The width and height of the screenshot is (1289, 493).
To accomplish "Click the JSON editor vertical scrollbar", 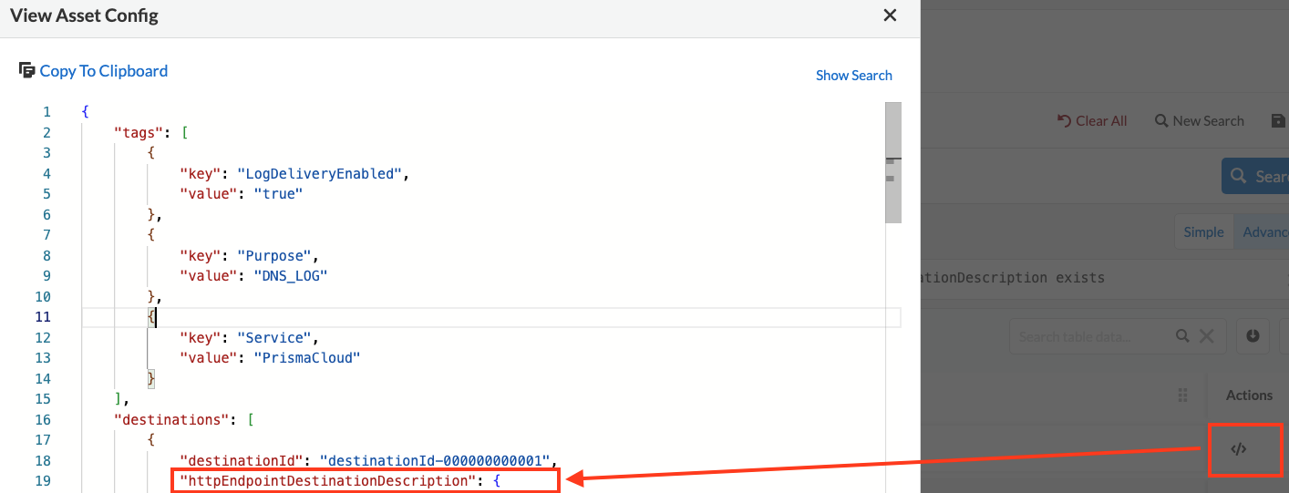I will coord(893,164).
